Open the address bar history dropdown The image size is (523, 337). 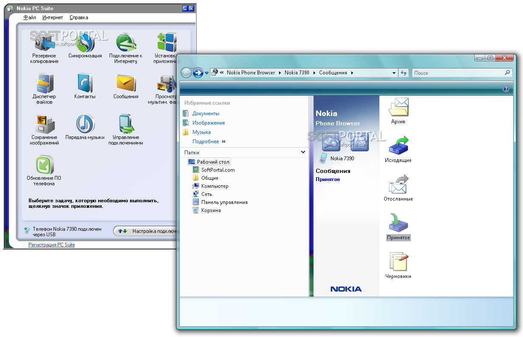click(x=394, y=73)
